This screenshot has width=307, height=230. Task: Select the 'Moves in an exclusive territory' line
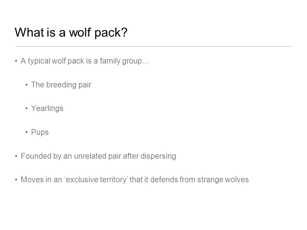click(135, 180)
